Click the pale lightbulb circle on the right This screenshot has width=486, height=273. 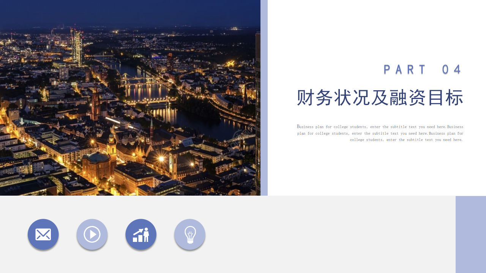pos(190,234)
